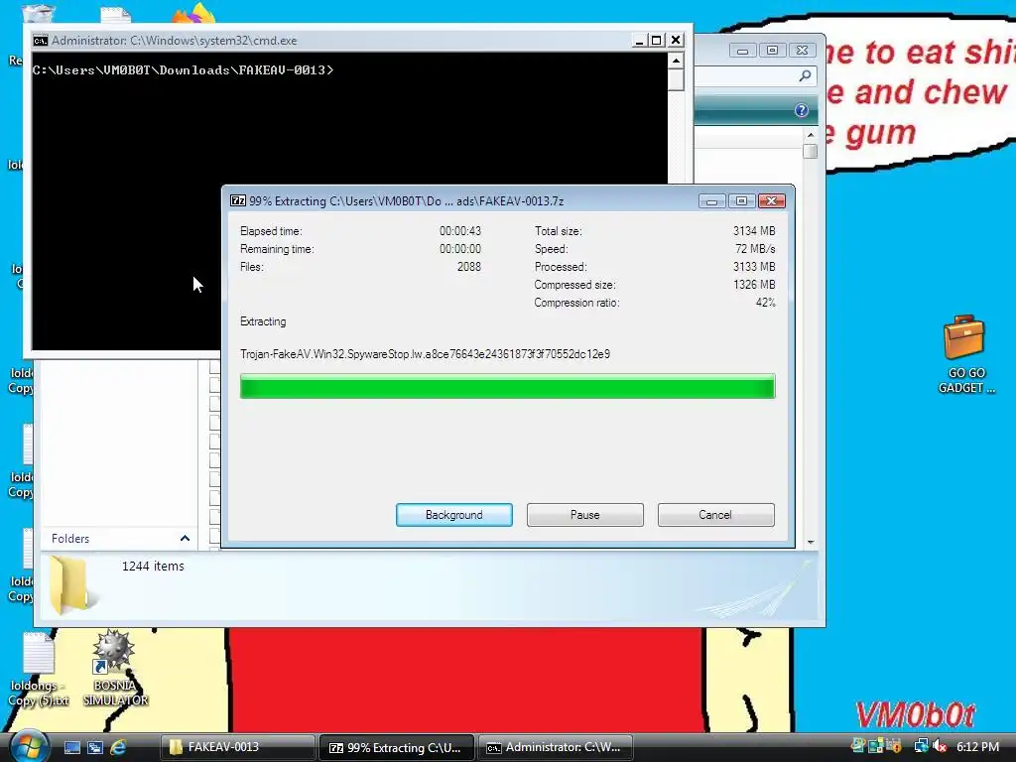The height and width of the screenshot is (762, 1016).
Task: Click the Compressed size value 1326 MB
Action: 754,285
